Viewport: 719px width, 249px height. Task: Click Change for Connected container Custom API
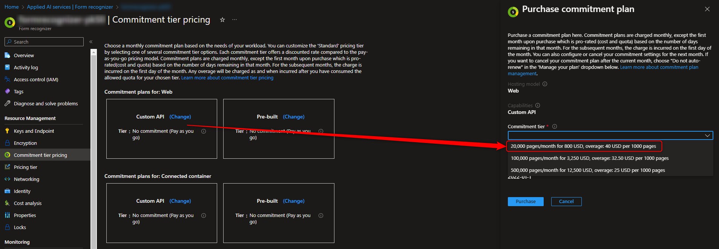point(180,201)
